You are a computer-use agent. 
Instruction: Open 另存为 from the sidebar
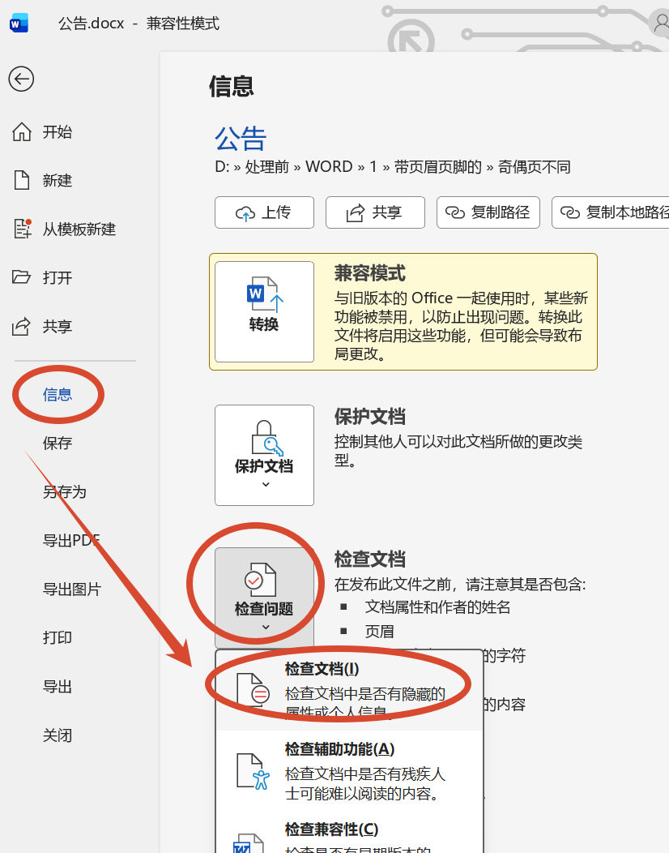pyautogui.click(x=65, y=491)
